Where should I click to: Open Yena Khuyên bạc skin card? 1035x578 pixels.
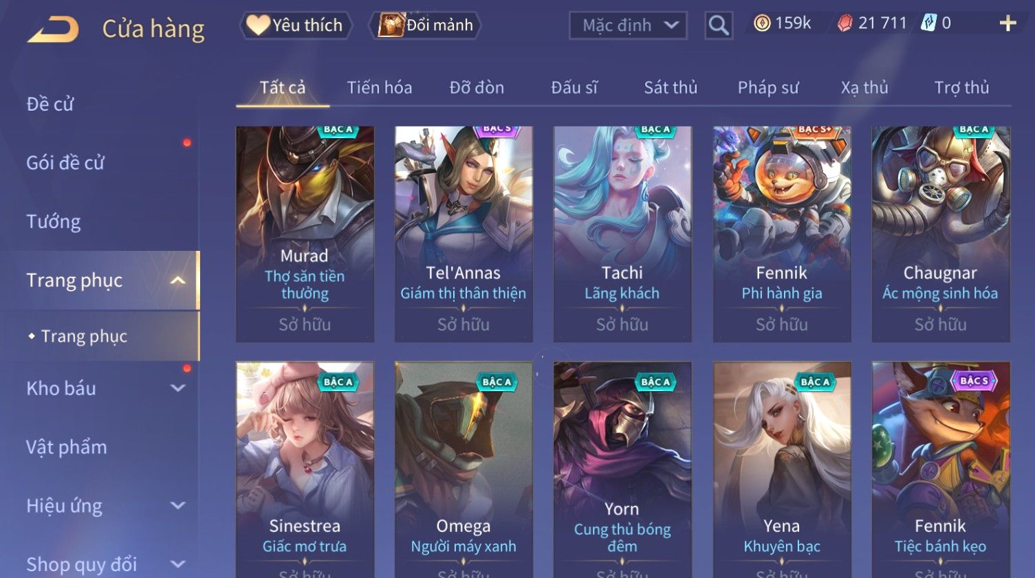tap(782, 469)
